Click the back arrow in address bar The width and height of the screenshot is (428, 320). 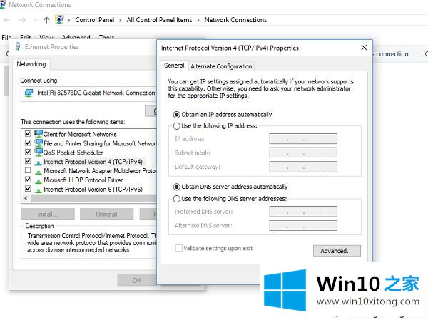(7, 20)
